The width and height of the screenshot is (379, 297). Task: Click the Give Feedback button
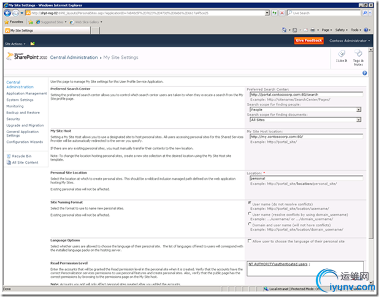coord(309,40)
